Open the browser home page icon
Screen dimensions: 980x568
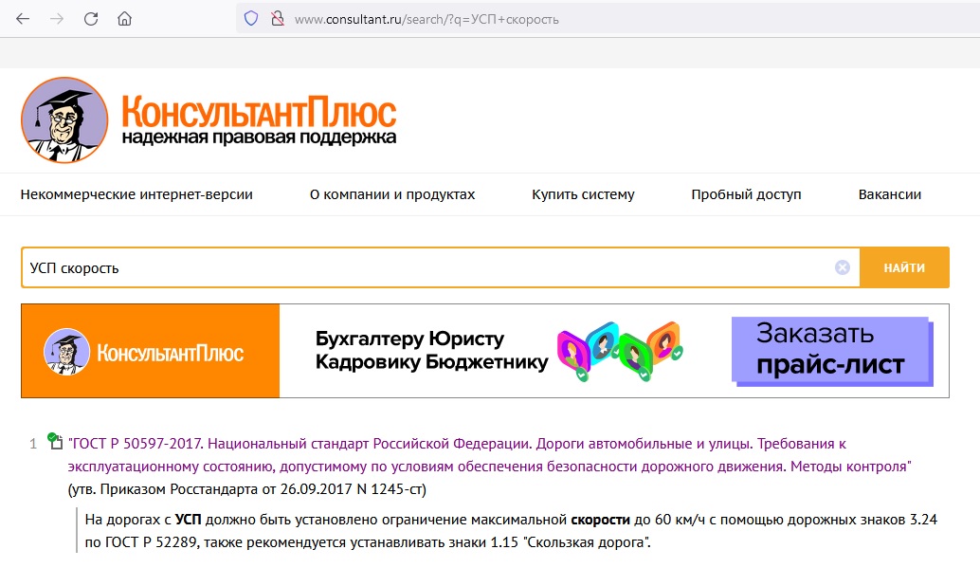[x=125, y=19]
